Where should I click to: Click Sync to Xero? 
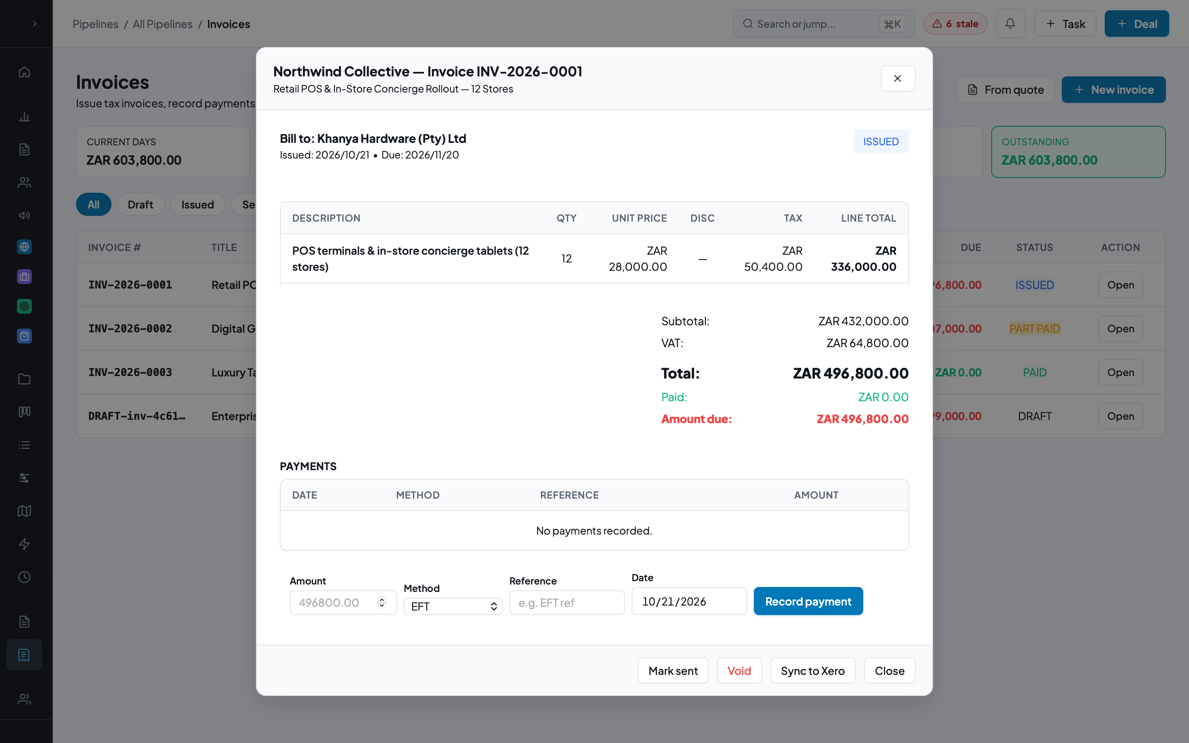[x=812, y=671]
